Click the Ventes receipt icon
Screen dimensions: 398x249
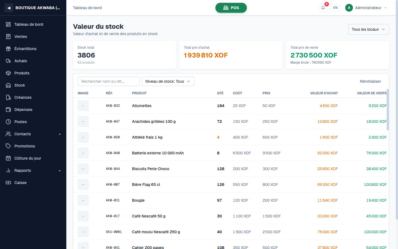[8, 37]
